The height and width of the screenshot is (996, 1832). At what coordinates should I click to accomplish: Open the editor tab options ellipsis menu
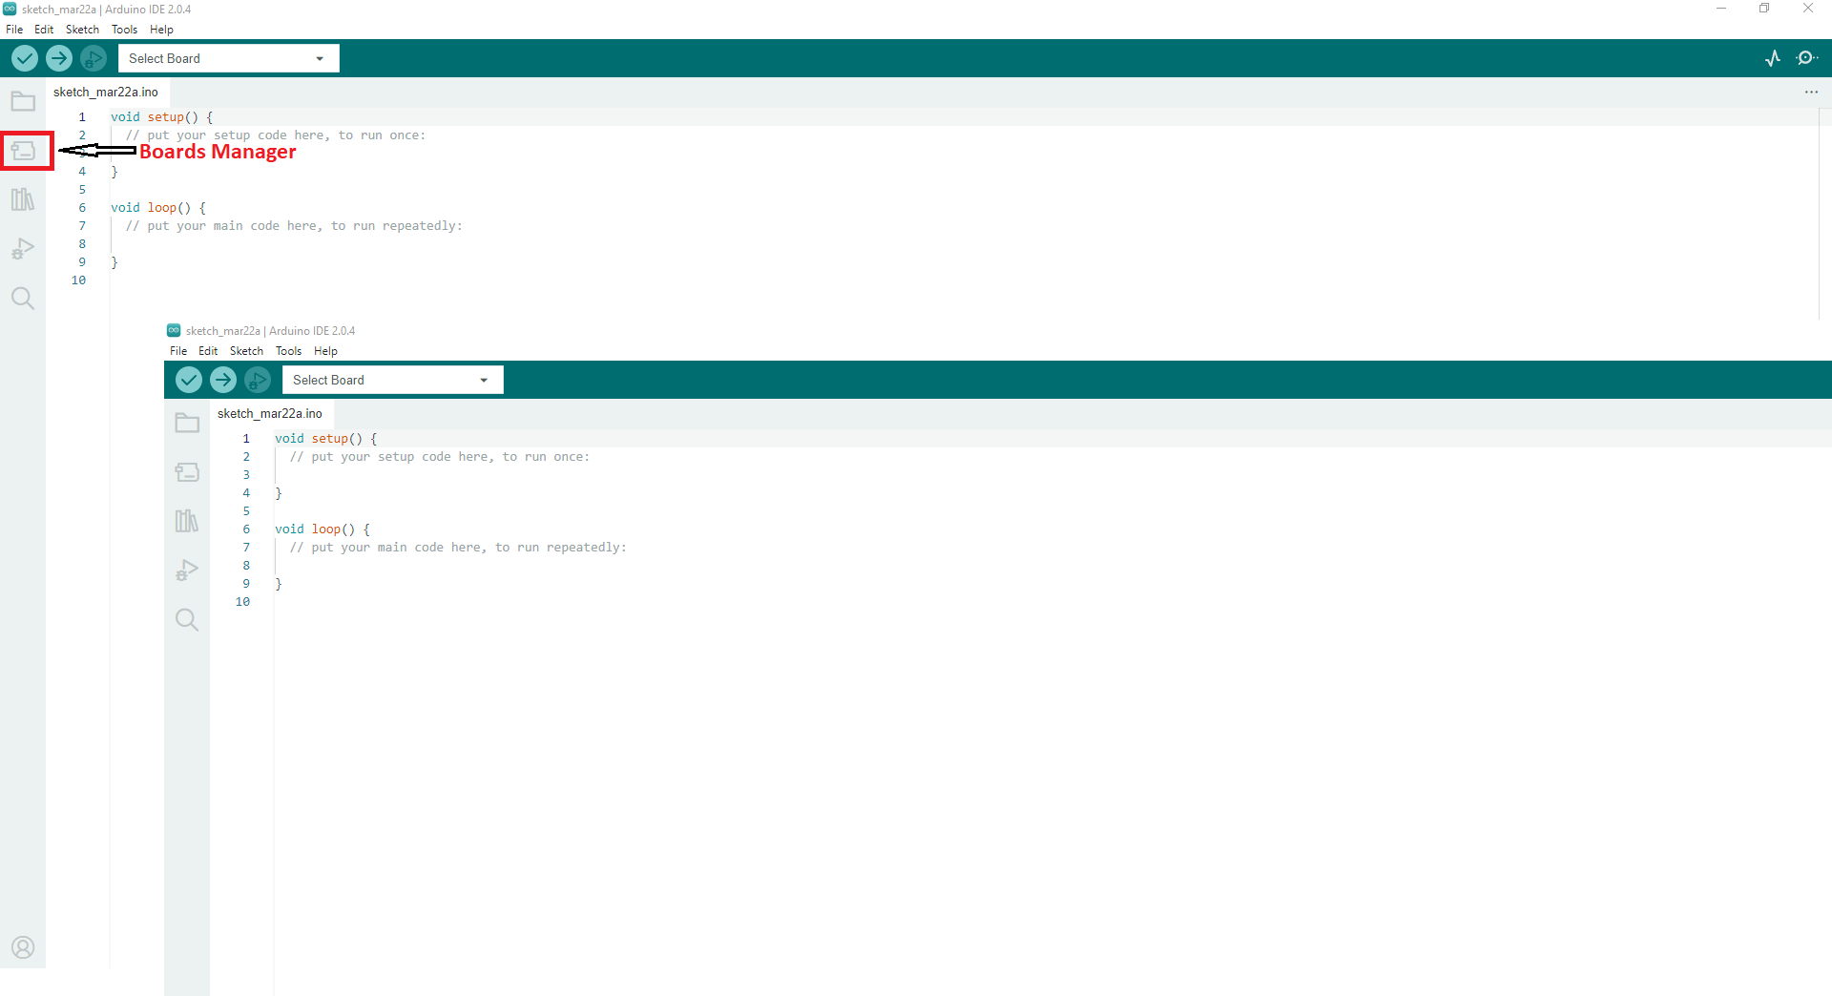pos(1812,92)
